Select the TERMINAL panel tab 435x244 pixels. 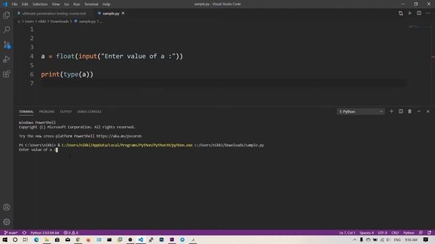pos(26,111)
